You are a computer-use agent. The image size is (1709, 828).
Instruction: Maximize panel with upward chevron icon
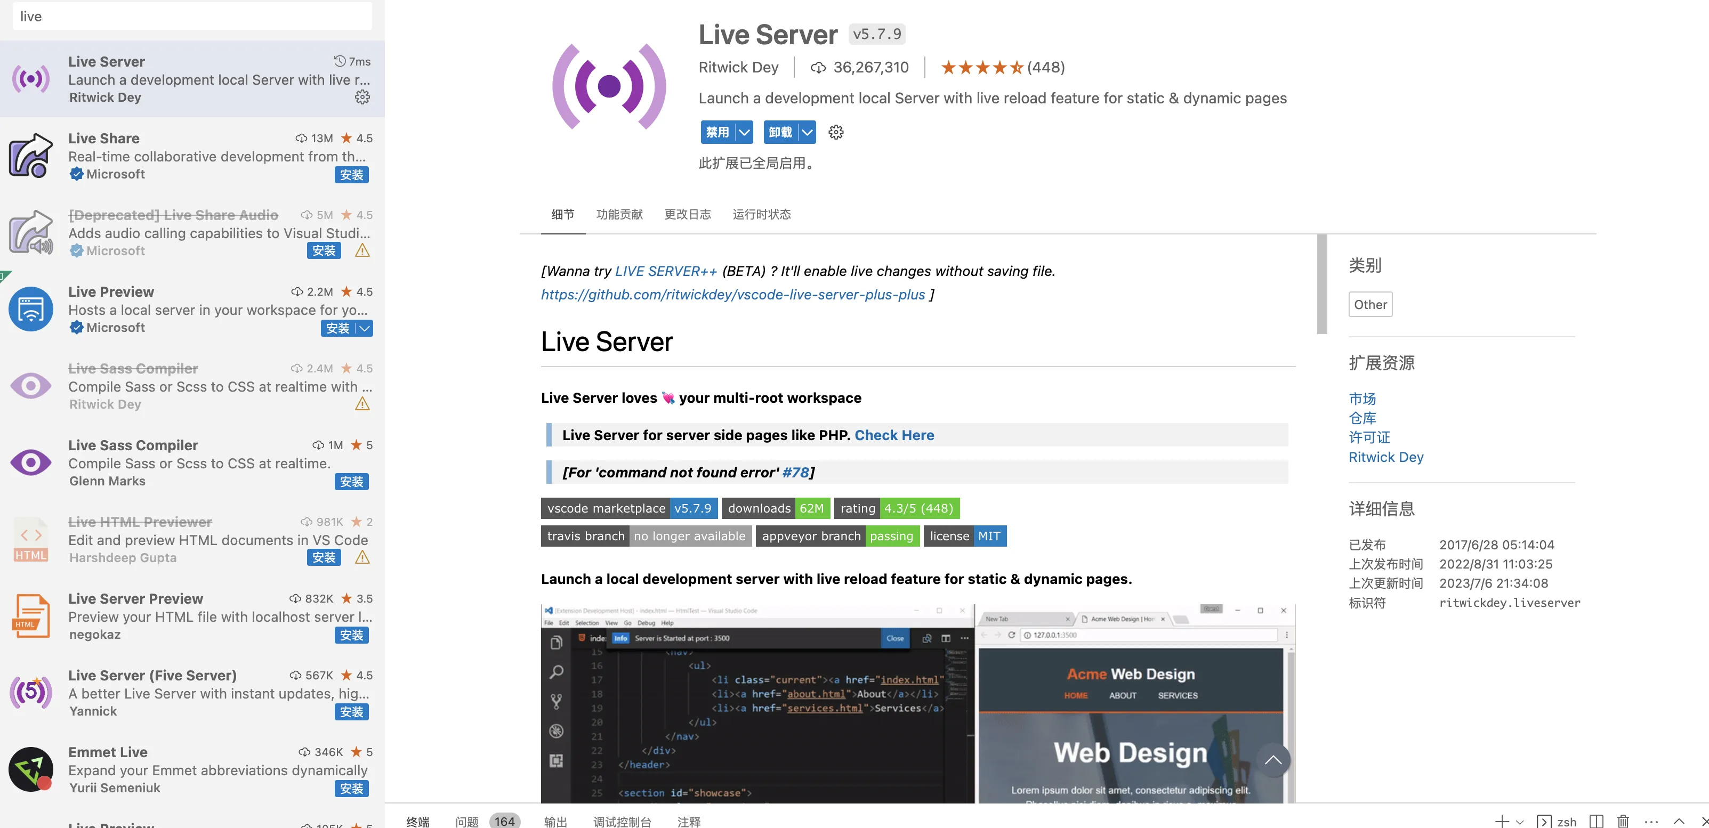coord(1679,822)
